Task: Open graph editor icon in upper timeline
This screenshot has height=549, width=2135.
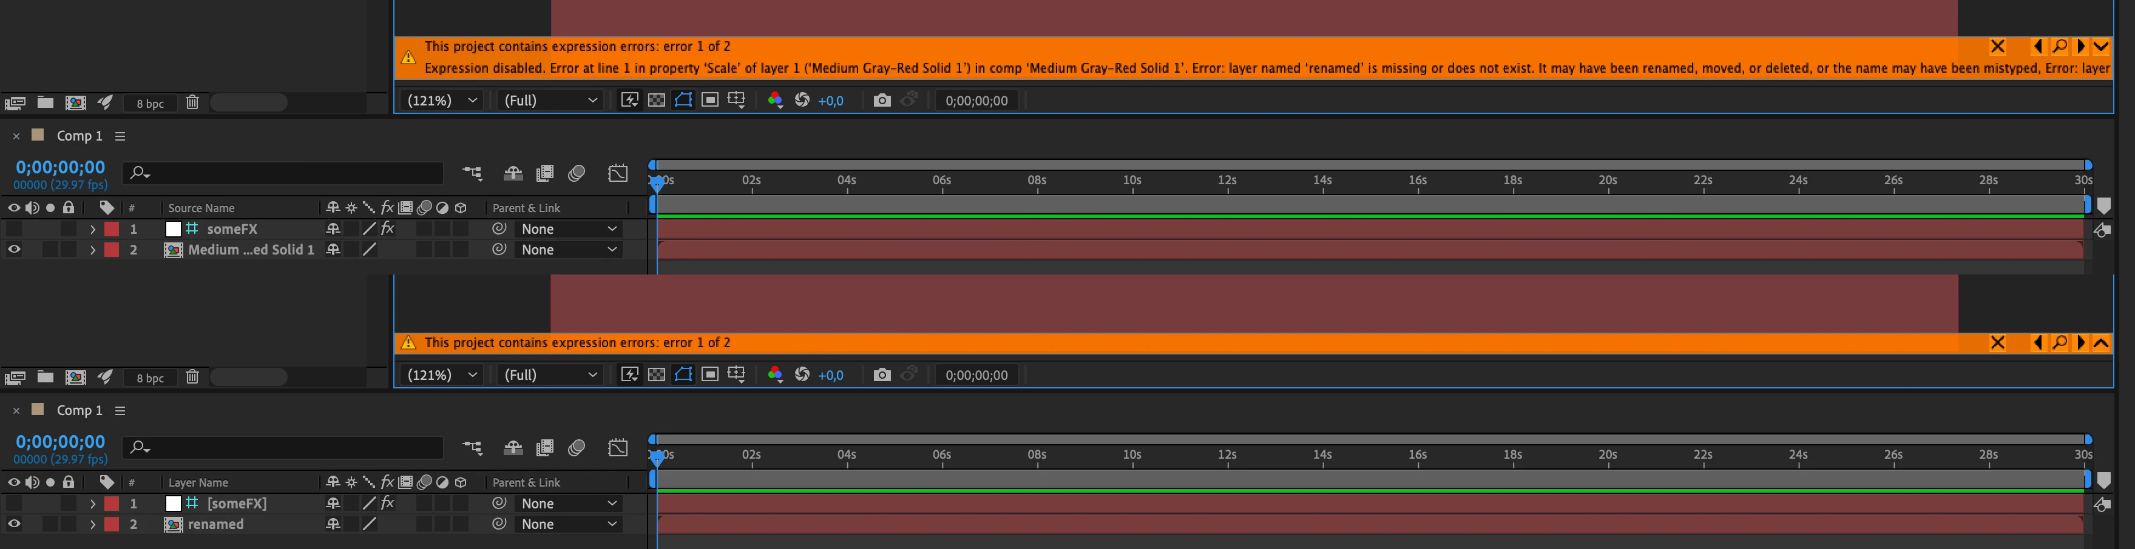Action: coord(618,172)
